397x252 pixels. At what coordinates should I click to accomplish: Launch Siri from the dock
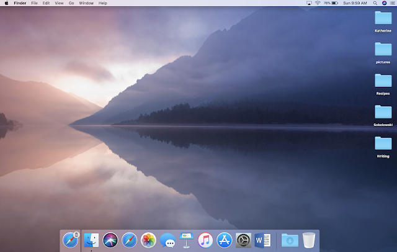click(x=110, y=240)
